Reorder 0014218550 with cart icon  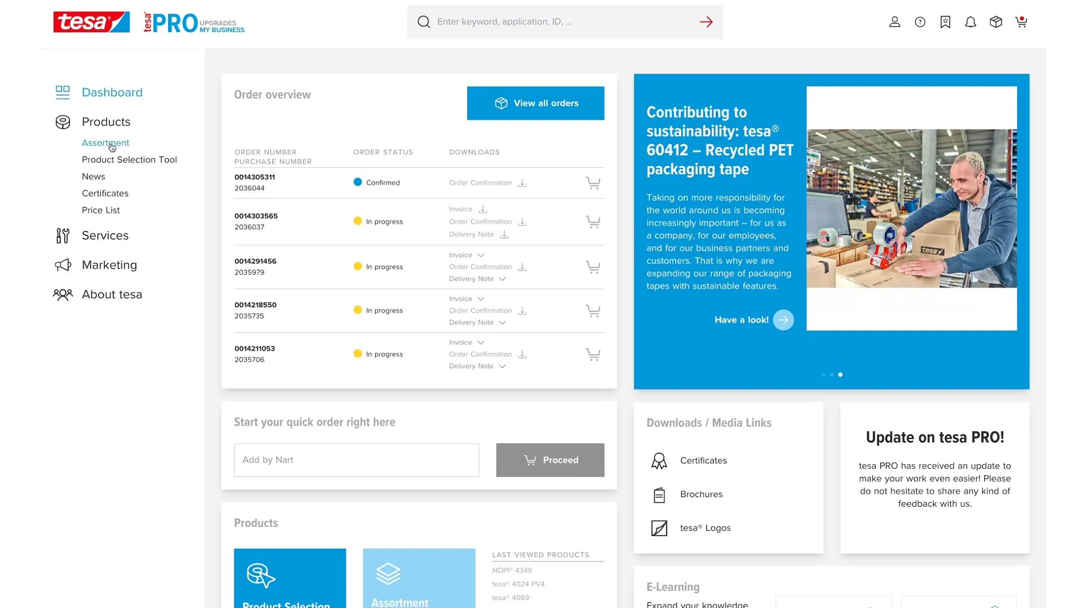[x=593, y=310]
